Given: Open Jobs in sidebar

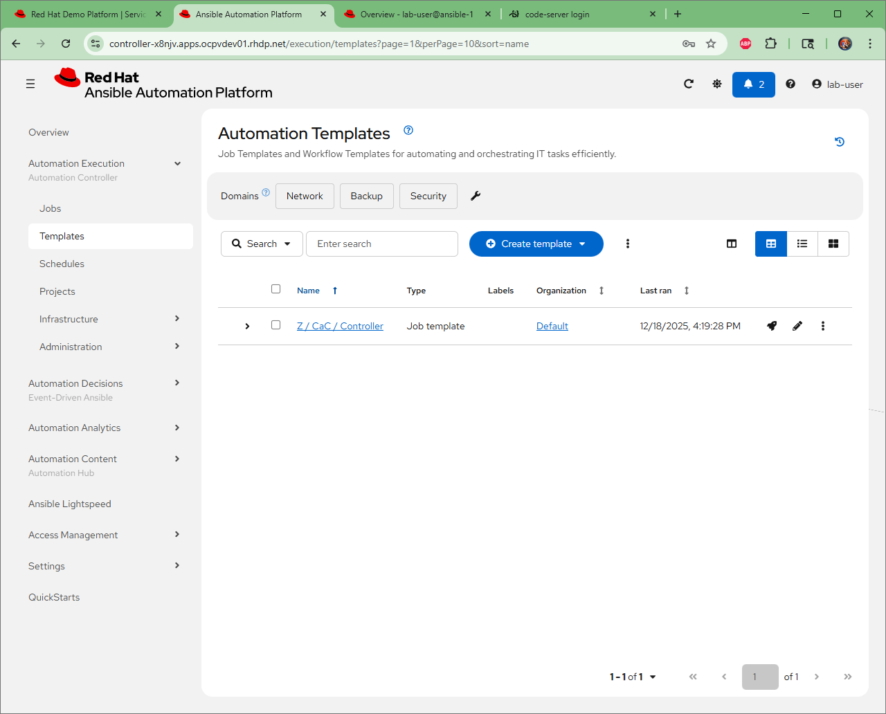Looking at the screenshot, I should (x=50, y=208).
